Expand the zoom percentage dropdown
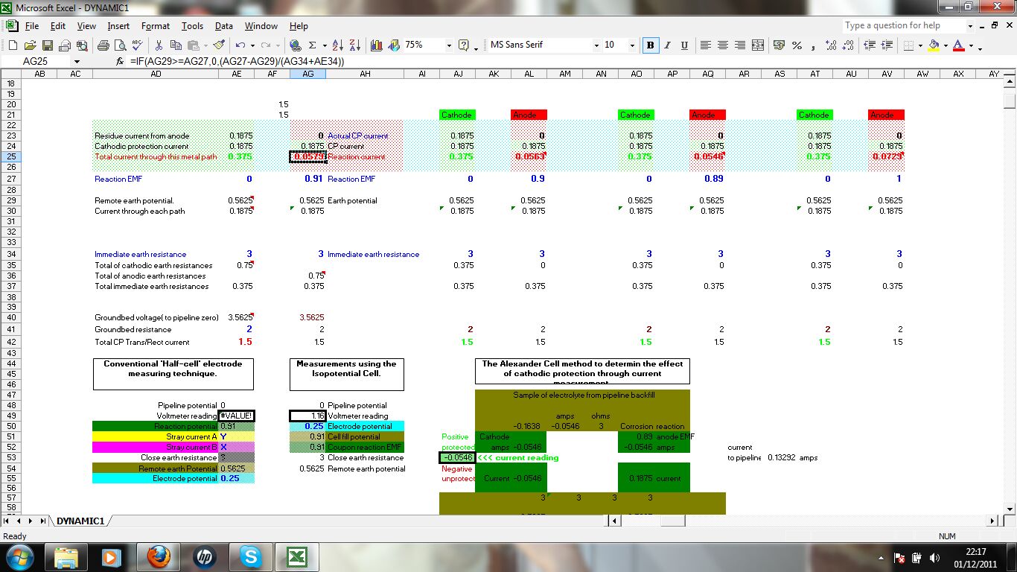This screenshot has height=572, width=1017. (x=448, y=45)
